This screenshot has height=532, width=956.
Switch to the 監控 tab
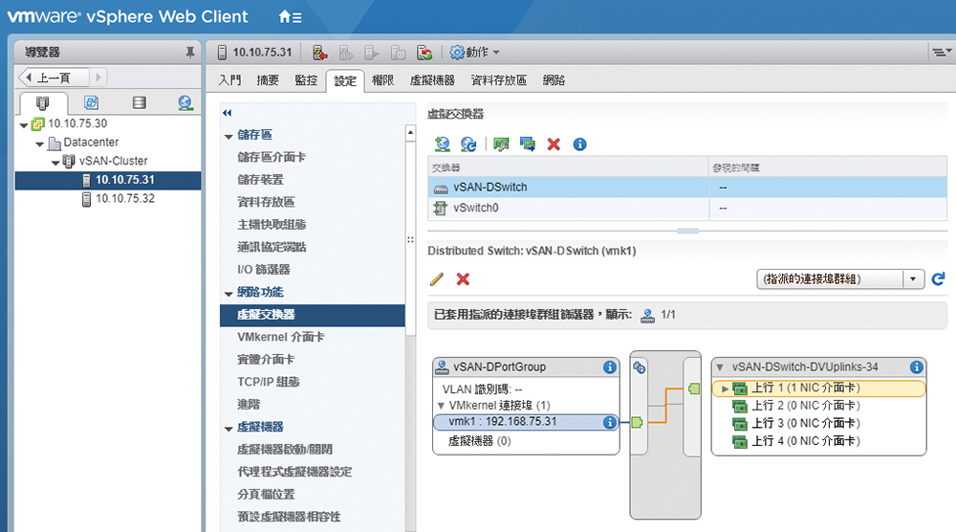point(306,80)
